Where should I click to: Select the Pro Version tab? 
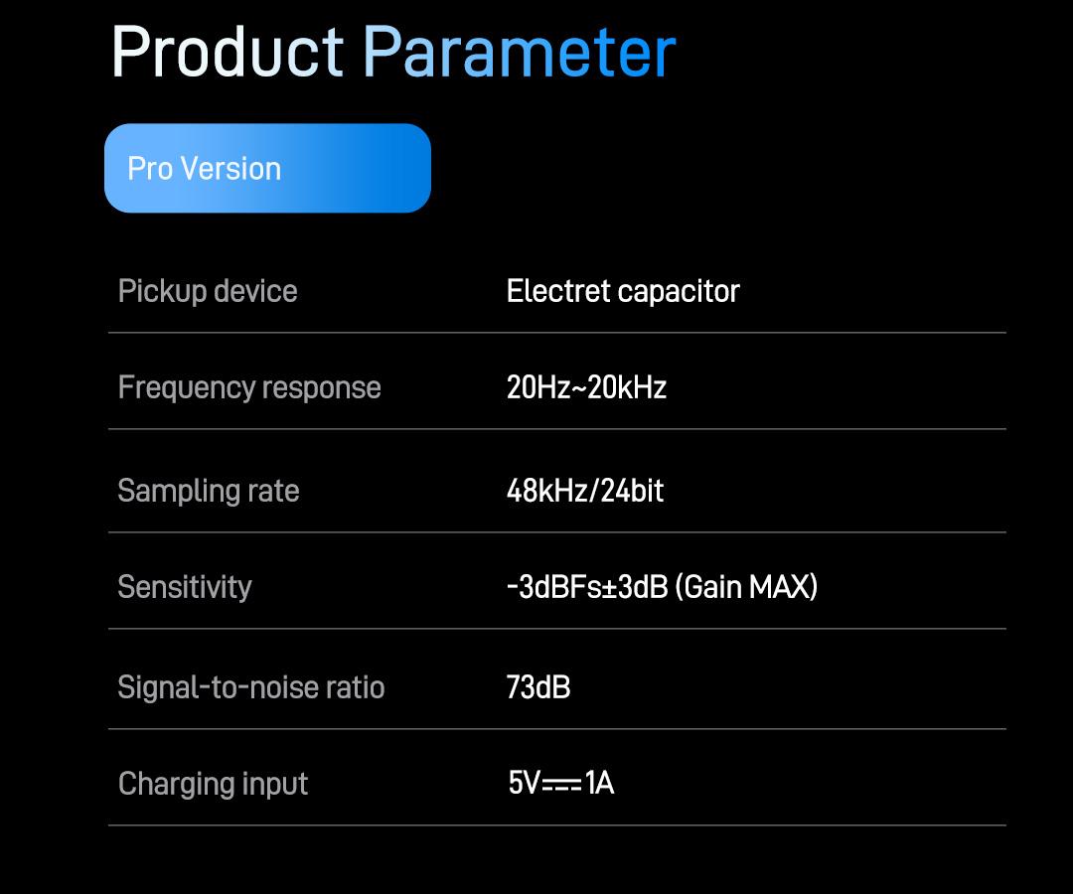(x=266, y=168)
